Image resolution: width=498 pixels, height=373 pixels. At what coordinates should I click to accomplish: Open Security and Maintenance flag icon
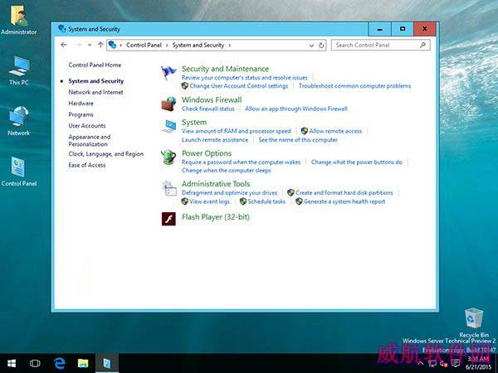click(168, 73)
